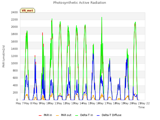Click the 1200 y-axis tick label
This screenshot has height=120, width=160.
[x=14, y=56]
